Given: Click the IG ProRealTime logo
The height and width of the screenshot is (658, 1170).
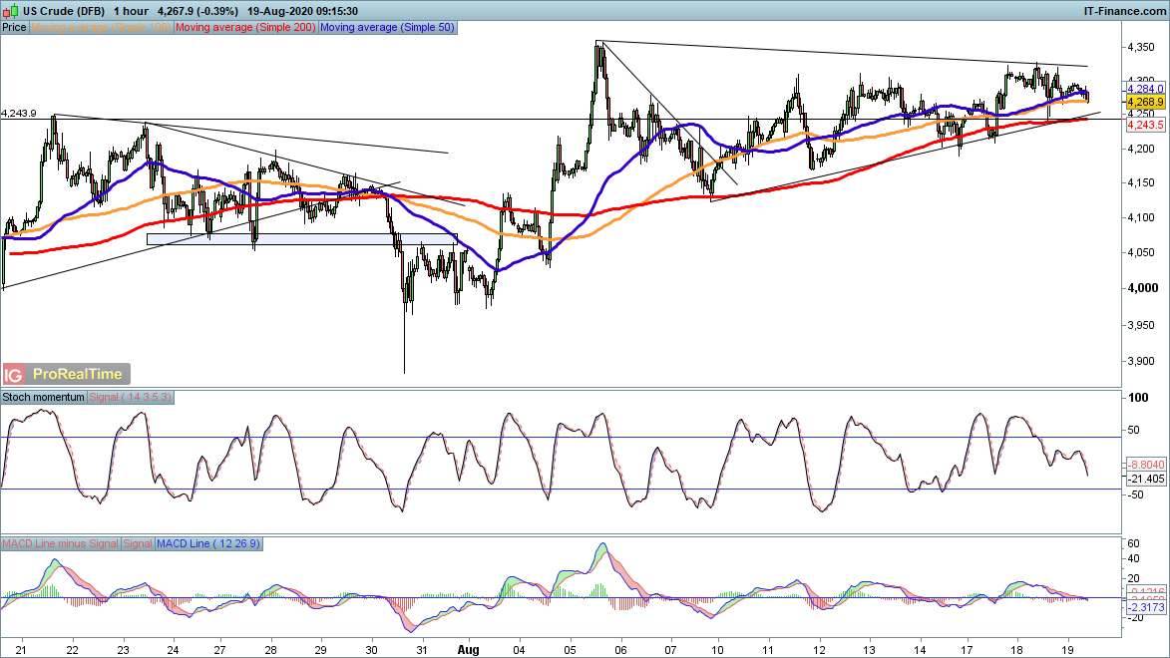Looking at the screenshot, I should coord(67,375).
